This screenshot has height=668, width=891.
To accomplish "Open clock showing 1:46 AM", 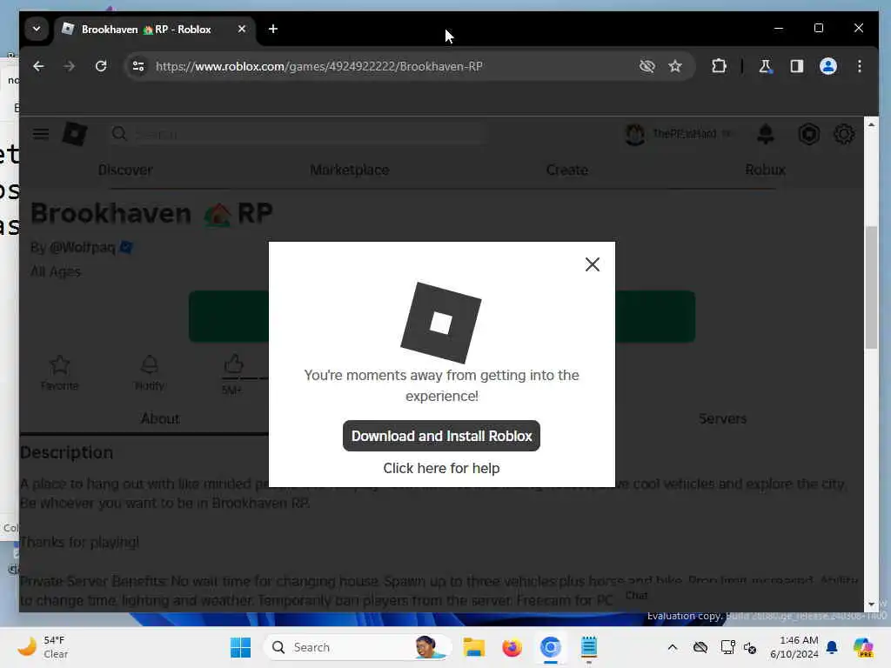I will coord(794,647).
